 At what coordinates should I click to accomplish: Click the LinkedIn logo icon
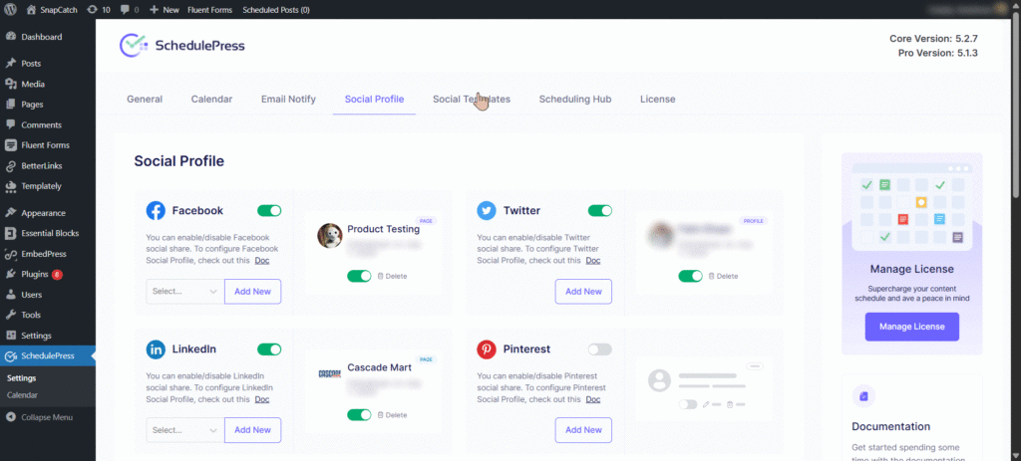156,349
